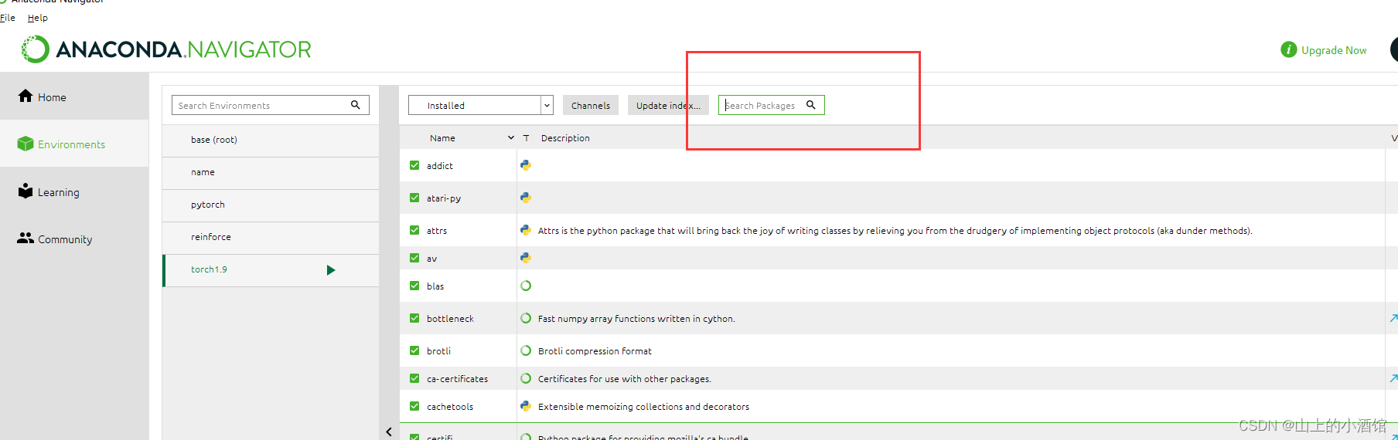Viewport: 1398px width, 440px height.
Task: Go to the Community tab
Action: (x=74, y=239)
